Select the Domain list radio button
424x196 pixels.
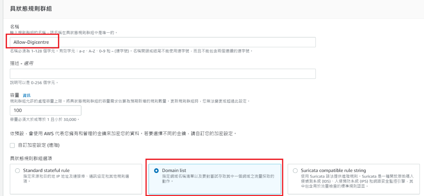pyautogui.click(x=156, y=171)
